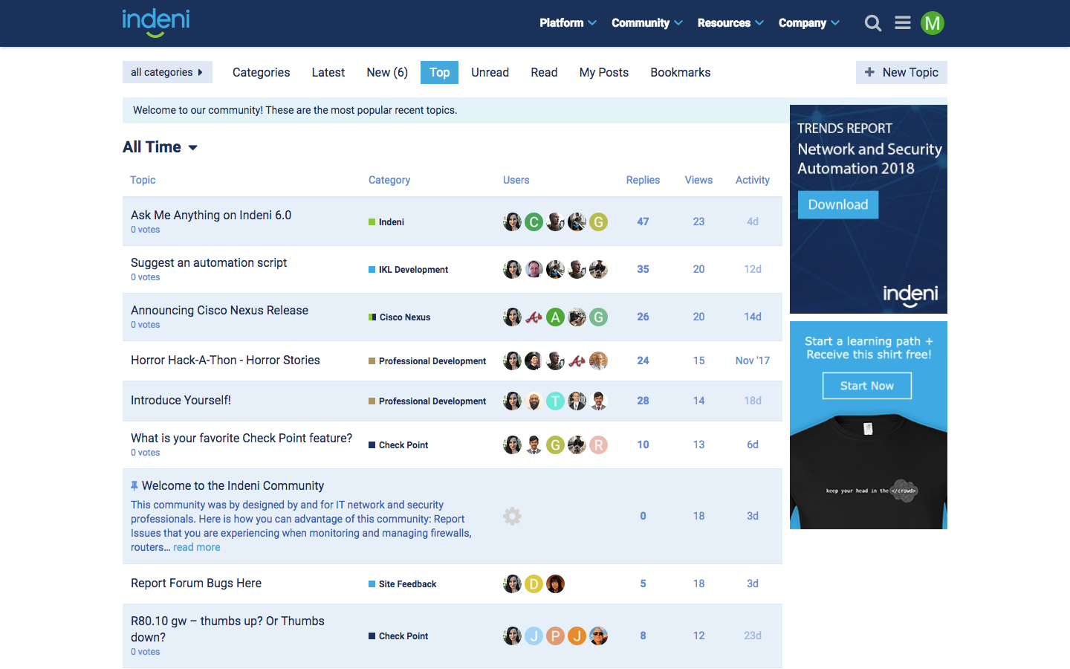Screen dimensions: 1070x669
Task: Click the New Topic button
Action: tap(901, 72)
